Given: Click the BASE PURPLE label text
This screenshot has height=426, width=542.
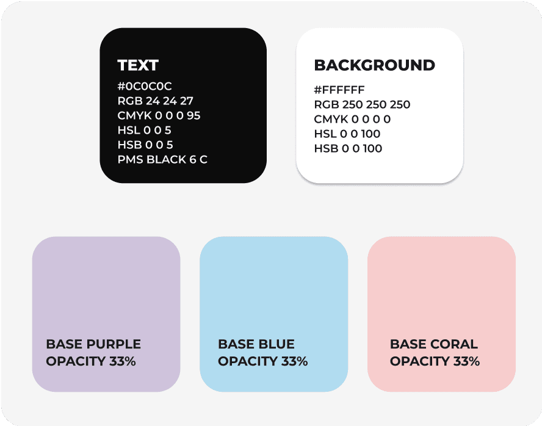Looking at the screenshot, I should (93, 344).
